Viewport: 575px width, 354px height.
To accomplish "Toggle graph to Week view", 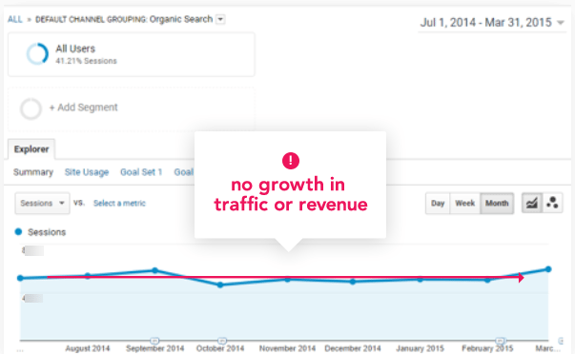I will 465,204.
